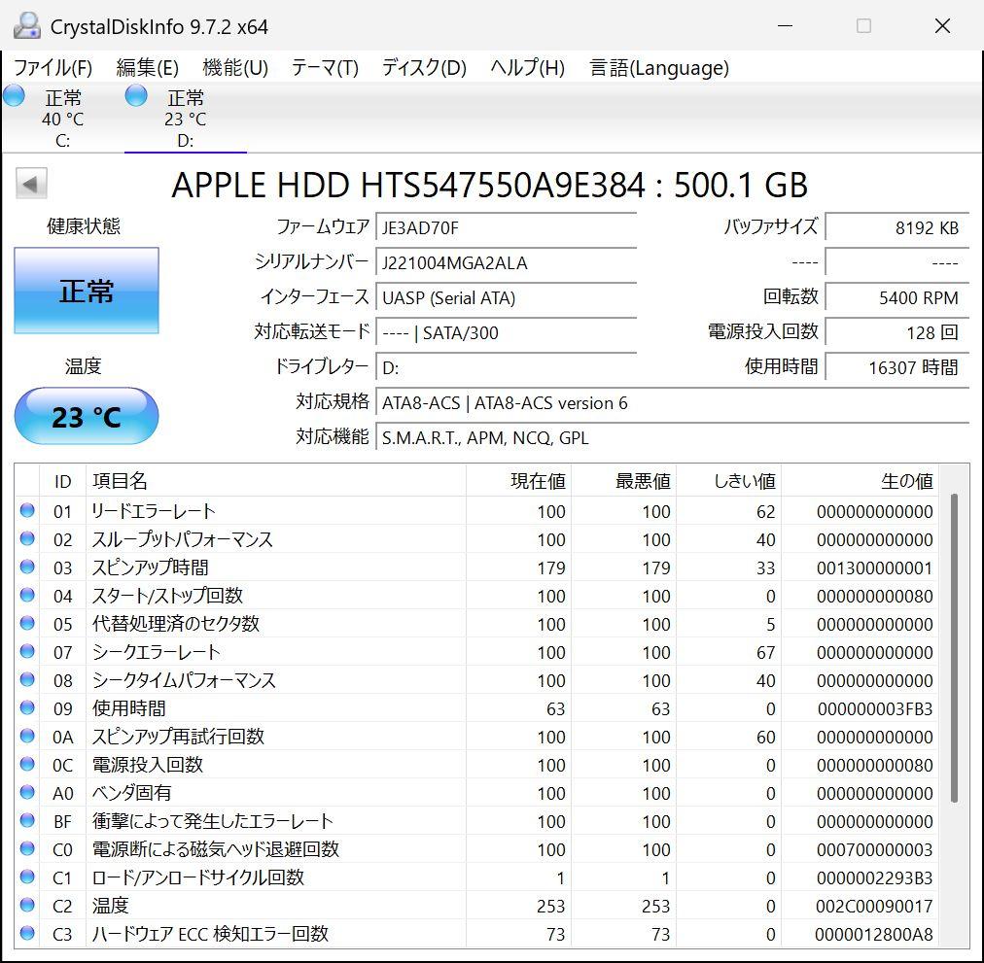Viewport: 984px width, 963px height.
Task: Click status orb for 04 スタート/ストップ回数
Action: click(27, 595)
